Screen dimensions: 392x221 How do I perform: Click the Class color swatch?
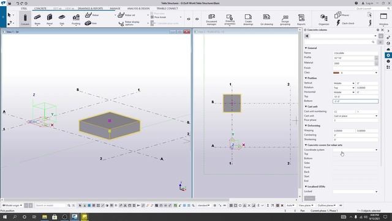tap(336, 72)
